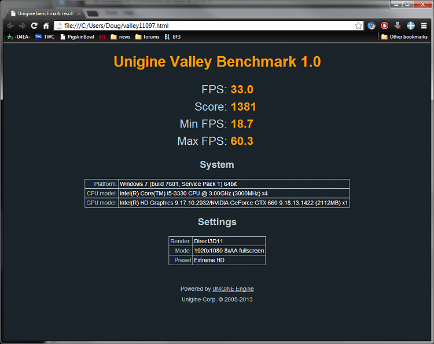Viewport: 434px width, 344px height.
Task: Open the download arrow extension icon
Action: [398, 25]
